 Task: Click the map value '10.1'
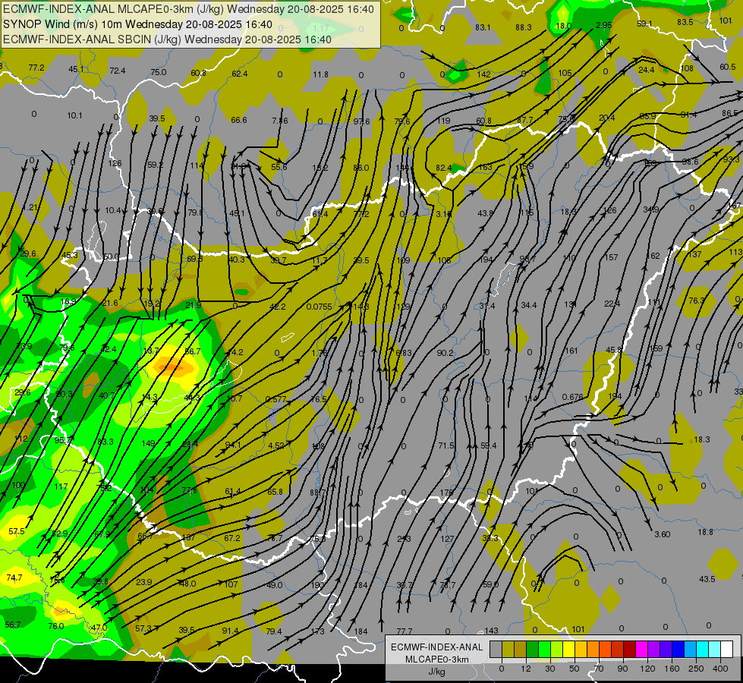pos(74,115)
